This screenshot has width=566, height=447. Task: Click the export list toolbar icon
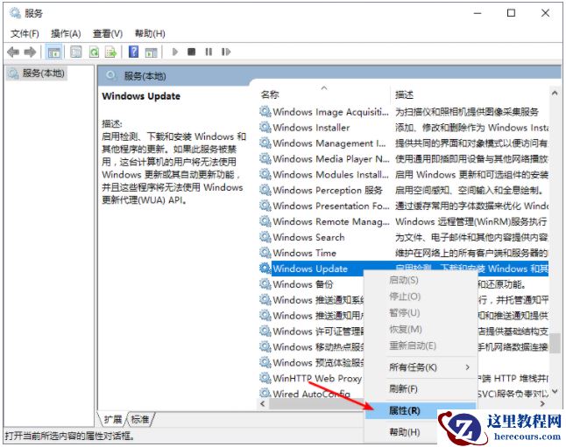point(110,52)
